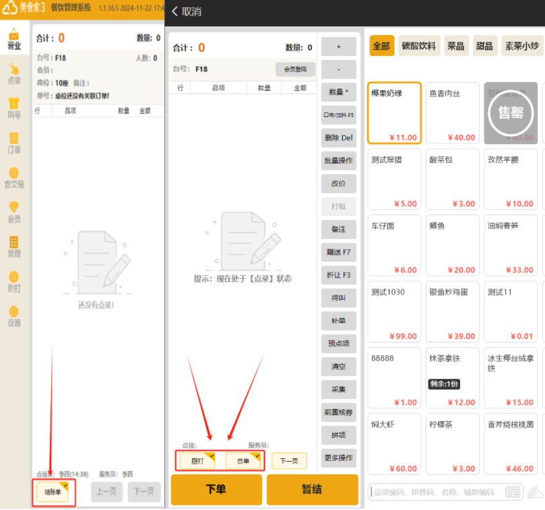Toggle the 厨打 option under 点项
545x510 pixels.
tap(197, 461)
